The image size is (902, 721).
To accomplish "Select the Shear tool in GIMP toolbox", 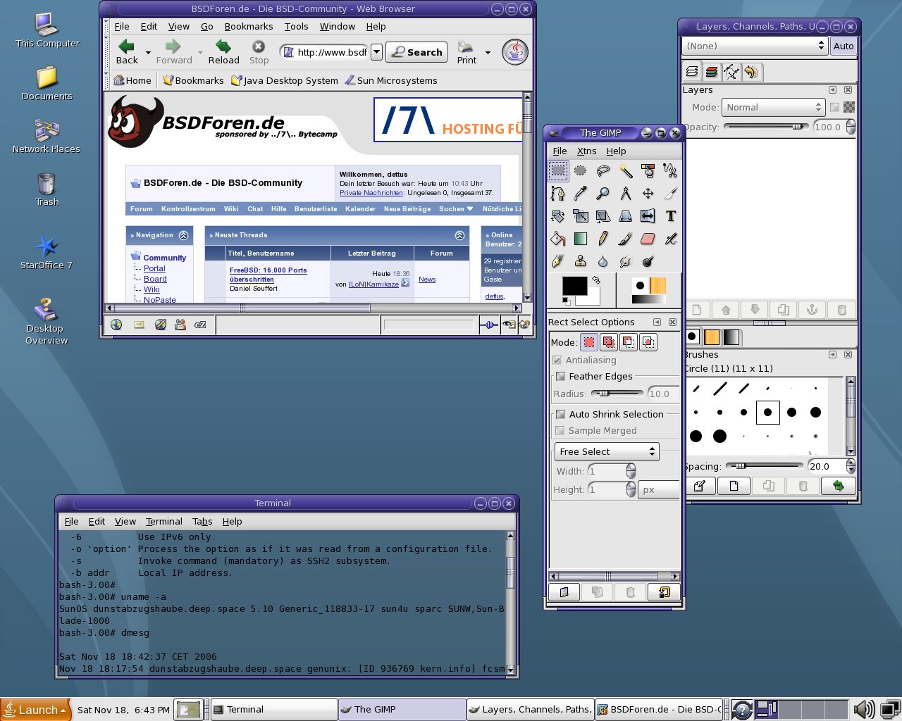I will coord(603,215).
